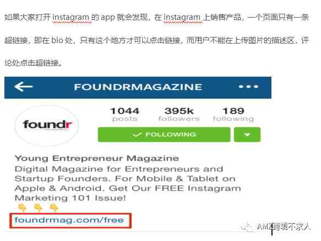321x241 pixels.
Task: Click the second underlined instagram word
Action: coord(182,18)
